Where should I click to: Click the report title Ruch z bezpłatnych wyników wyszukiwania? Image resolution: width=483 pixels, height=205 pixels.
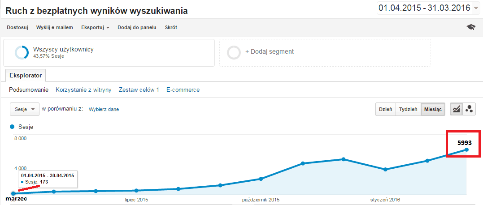97,11
